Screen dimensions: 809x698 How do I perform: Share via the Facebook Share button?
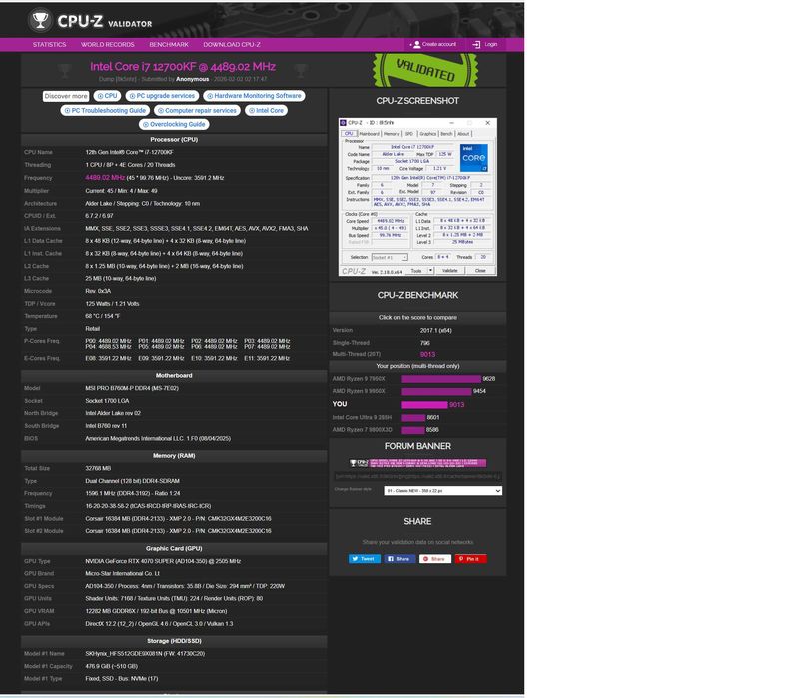400,559
